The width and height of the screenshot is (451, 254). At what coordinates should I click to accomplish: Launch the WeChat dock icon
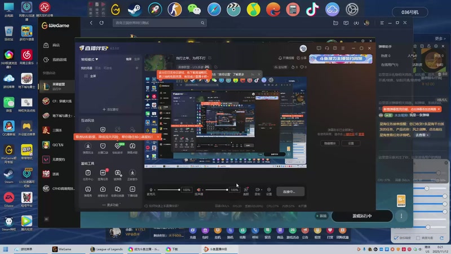tap(194, 10)
